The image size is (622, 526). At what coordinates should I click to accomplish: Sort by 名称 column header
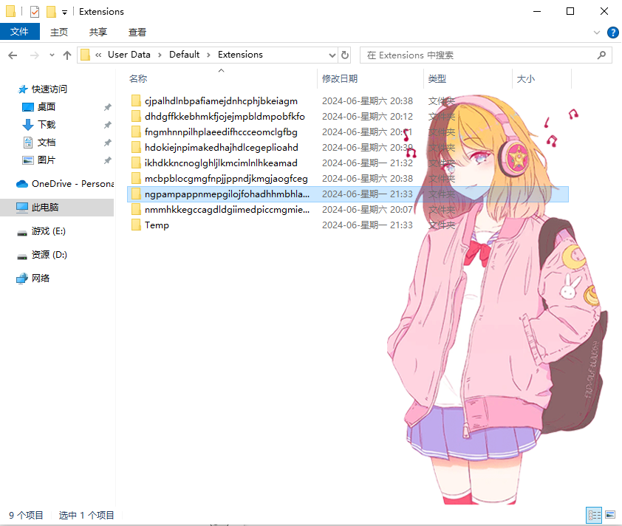pos(138,78)
